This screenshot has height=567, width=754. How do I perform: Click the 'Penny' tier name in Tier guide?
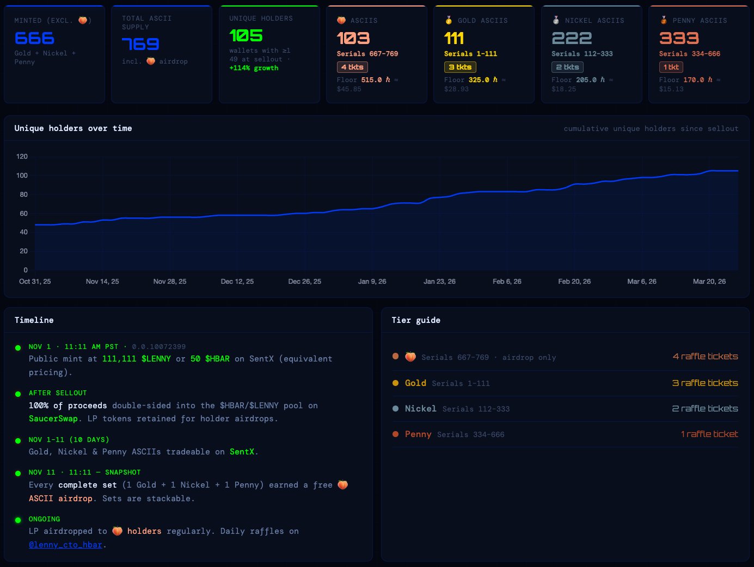[418, 434]
